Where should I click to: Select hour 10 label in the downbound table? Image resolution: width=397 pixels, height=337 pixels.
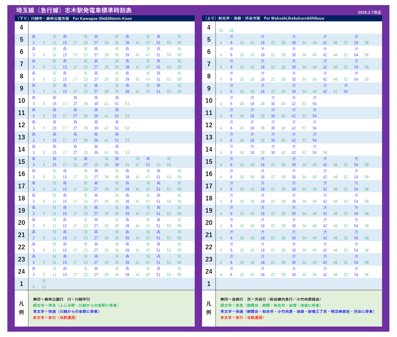pos(22,101)
